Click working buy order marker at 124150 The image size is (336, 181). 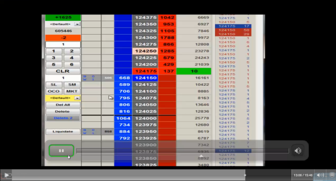click(91, 78)
